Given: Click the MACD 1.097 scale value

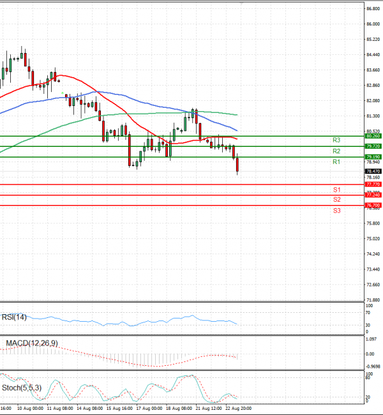Looking at the screenshot, I should click(x=371, y=339).
